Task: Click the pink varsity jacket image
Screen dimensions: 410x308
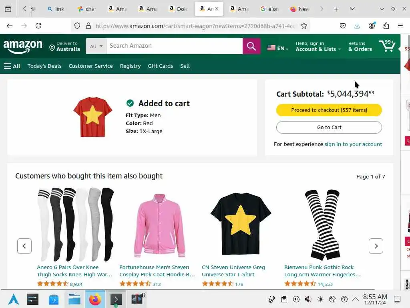Action: tap(160, 225)
